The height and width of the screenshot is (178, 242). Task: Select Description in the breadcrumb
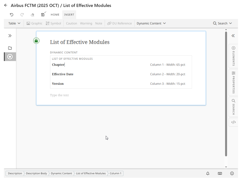(x=15, y=173)
